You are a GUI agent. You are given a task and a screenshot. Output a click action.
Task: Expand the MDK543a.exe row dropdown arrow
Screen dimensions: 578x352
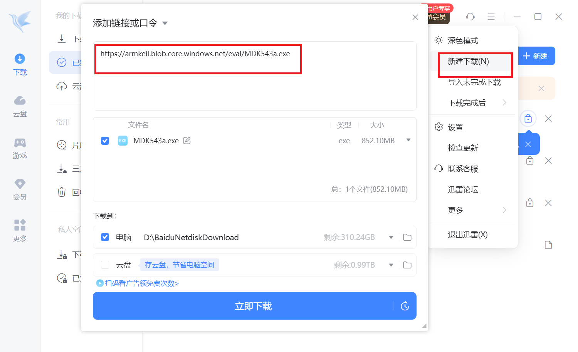(408, 140)
